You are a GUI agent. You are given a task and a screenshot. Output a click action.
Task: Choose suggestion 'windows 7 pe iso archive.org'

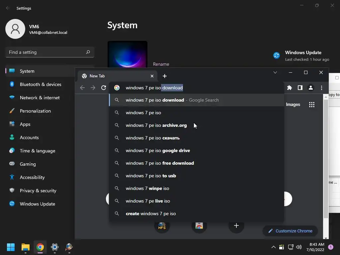[x=197, y=125]
